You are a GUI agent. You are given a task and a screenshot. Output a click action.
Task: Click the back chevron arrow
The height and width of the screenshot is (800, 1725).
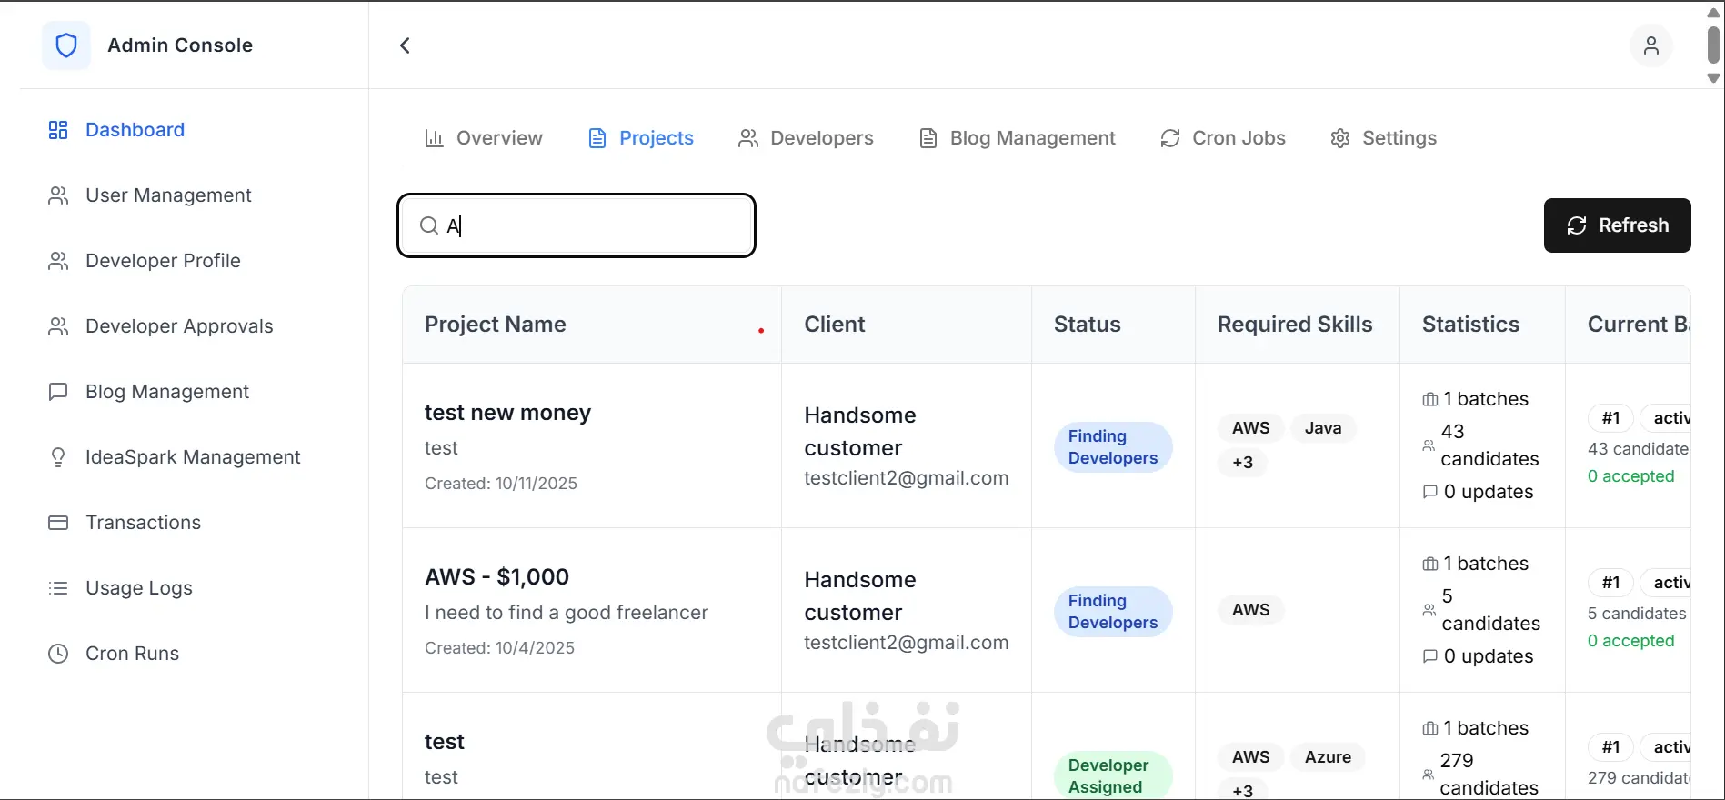[x=406, y=45]
